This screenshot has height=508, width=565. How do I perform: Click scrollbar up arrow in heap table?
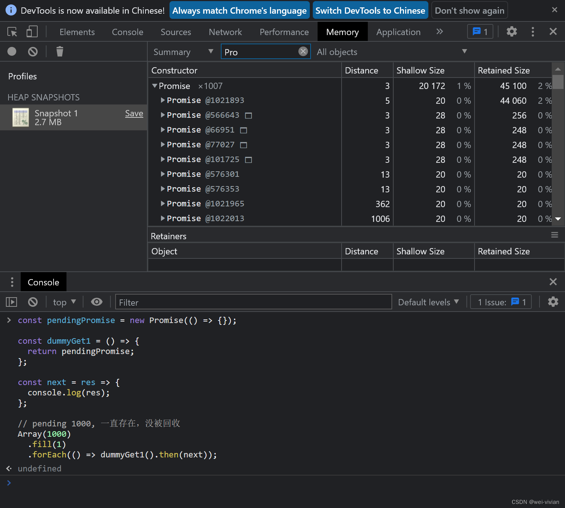558,69
